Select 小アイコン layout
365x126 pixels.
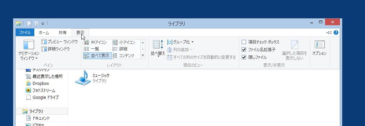[x=124, y=42]
